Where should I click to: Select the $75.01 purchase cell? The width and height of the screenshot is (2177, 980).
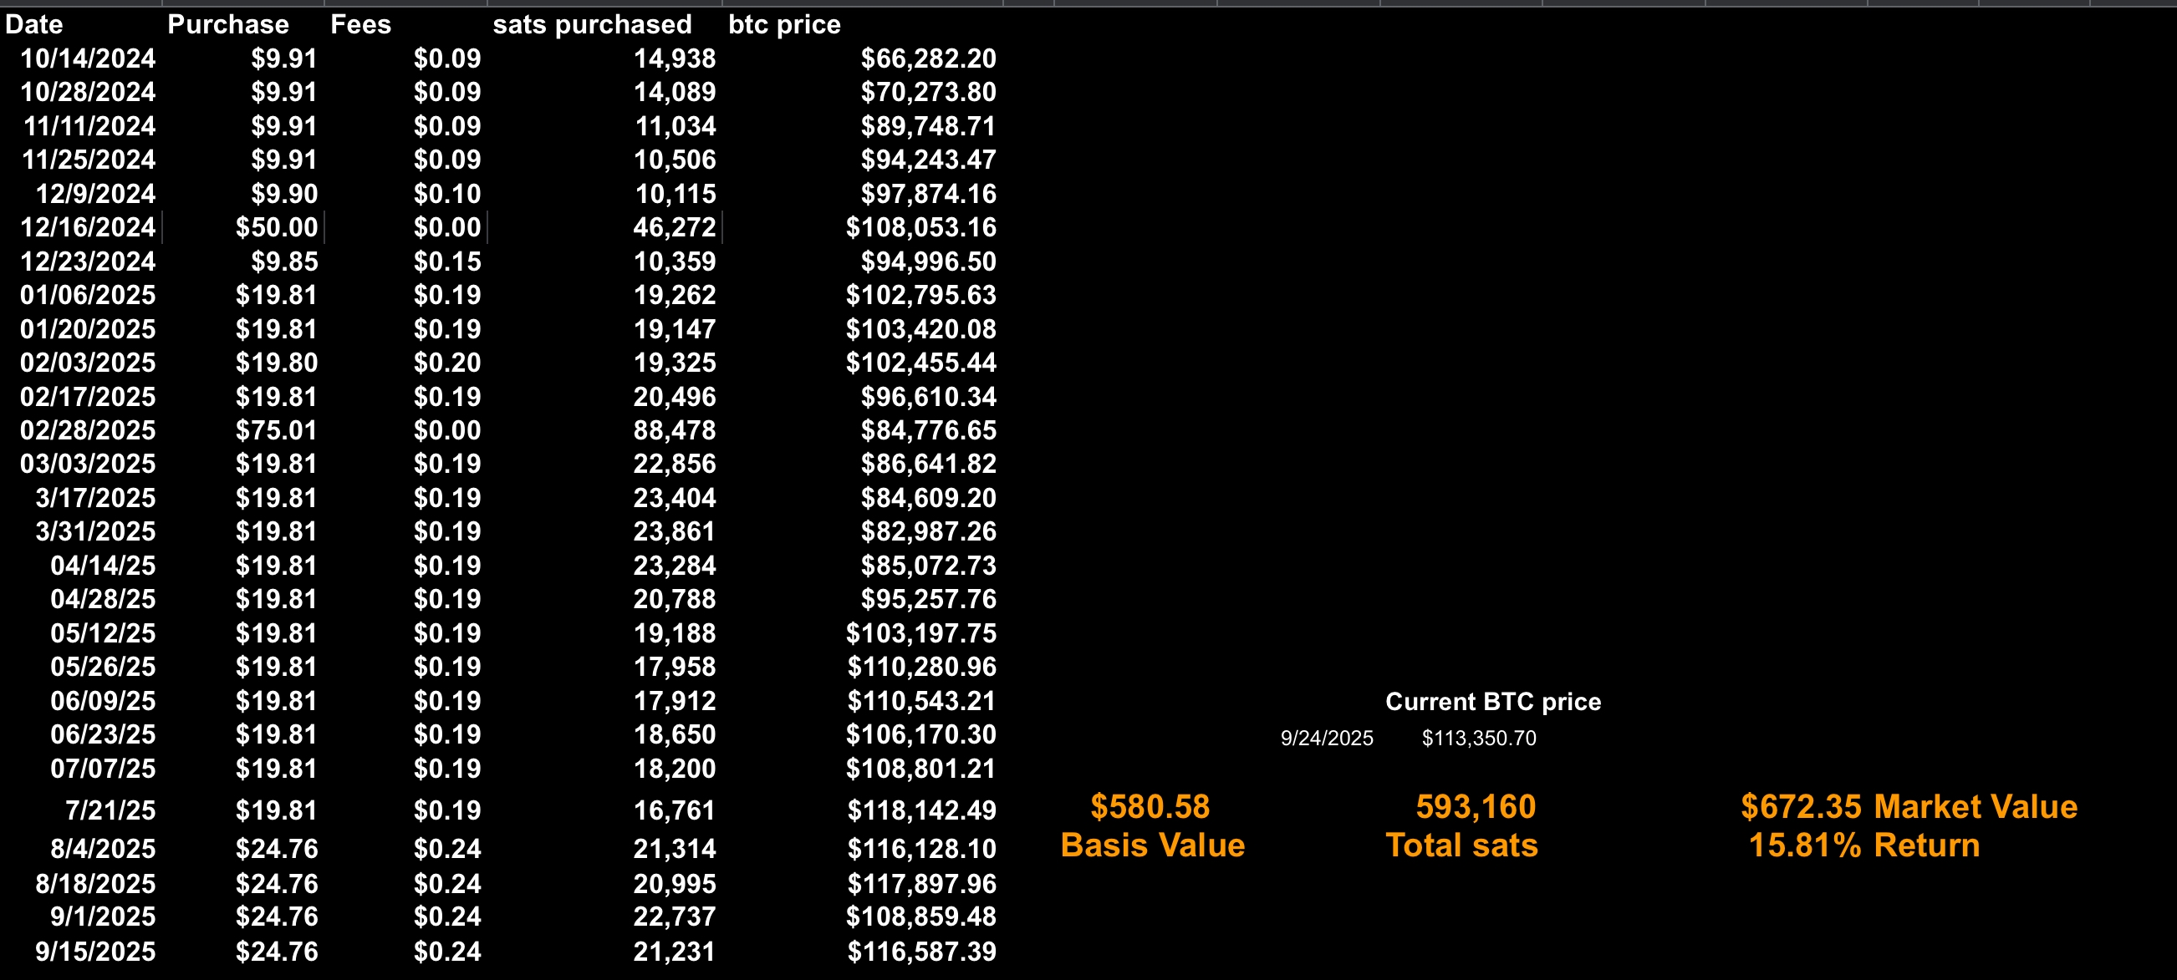point(277,430)
